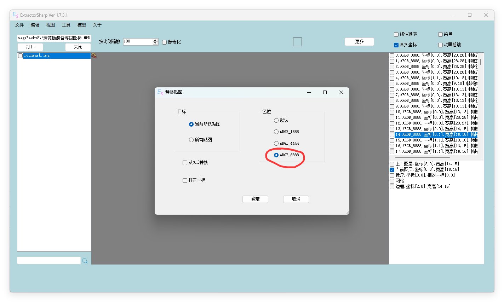Increase the zoom percentage with up arrow

click(x=155, y=40)
